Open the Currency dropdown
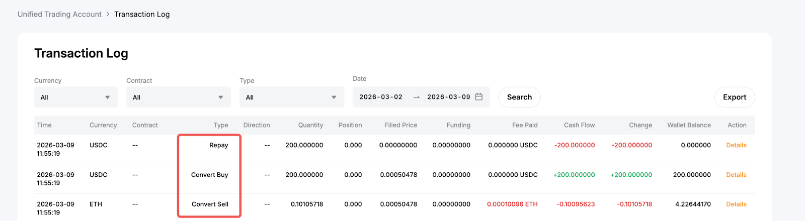Screen dimensions: 805x221 tap(76, 97)
